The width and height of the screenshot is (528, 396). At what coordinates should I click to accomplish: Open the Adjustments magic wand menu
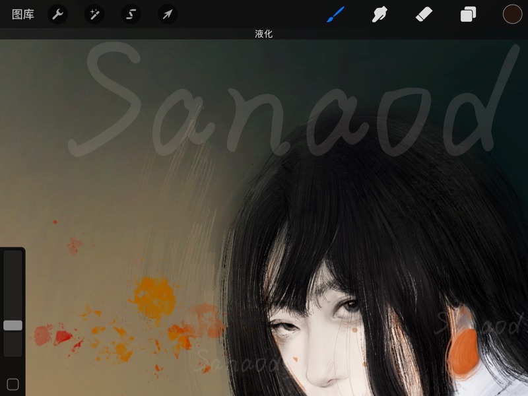[x=94, y=14]
